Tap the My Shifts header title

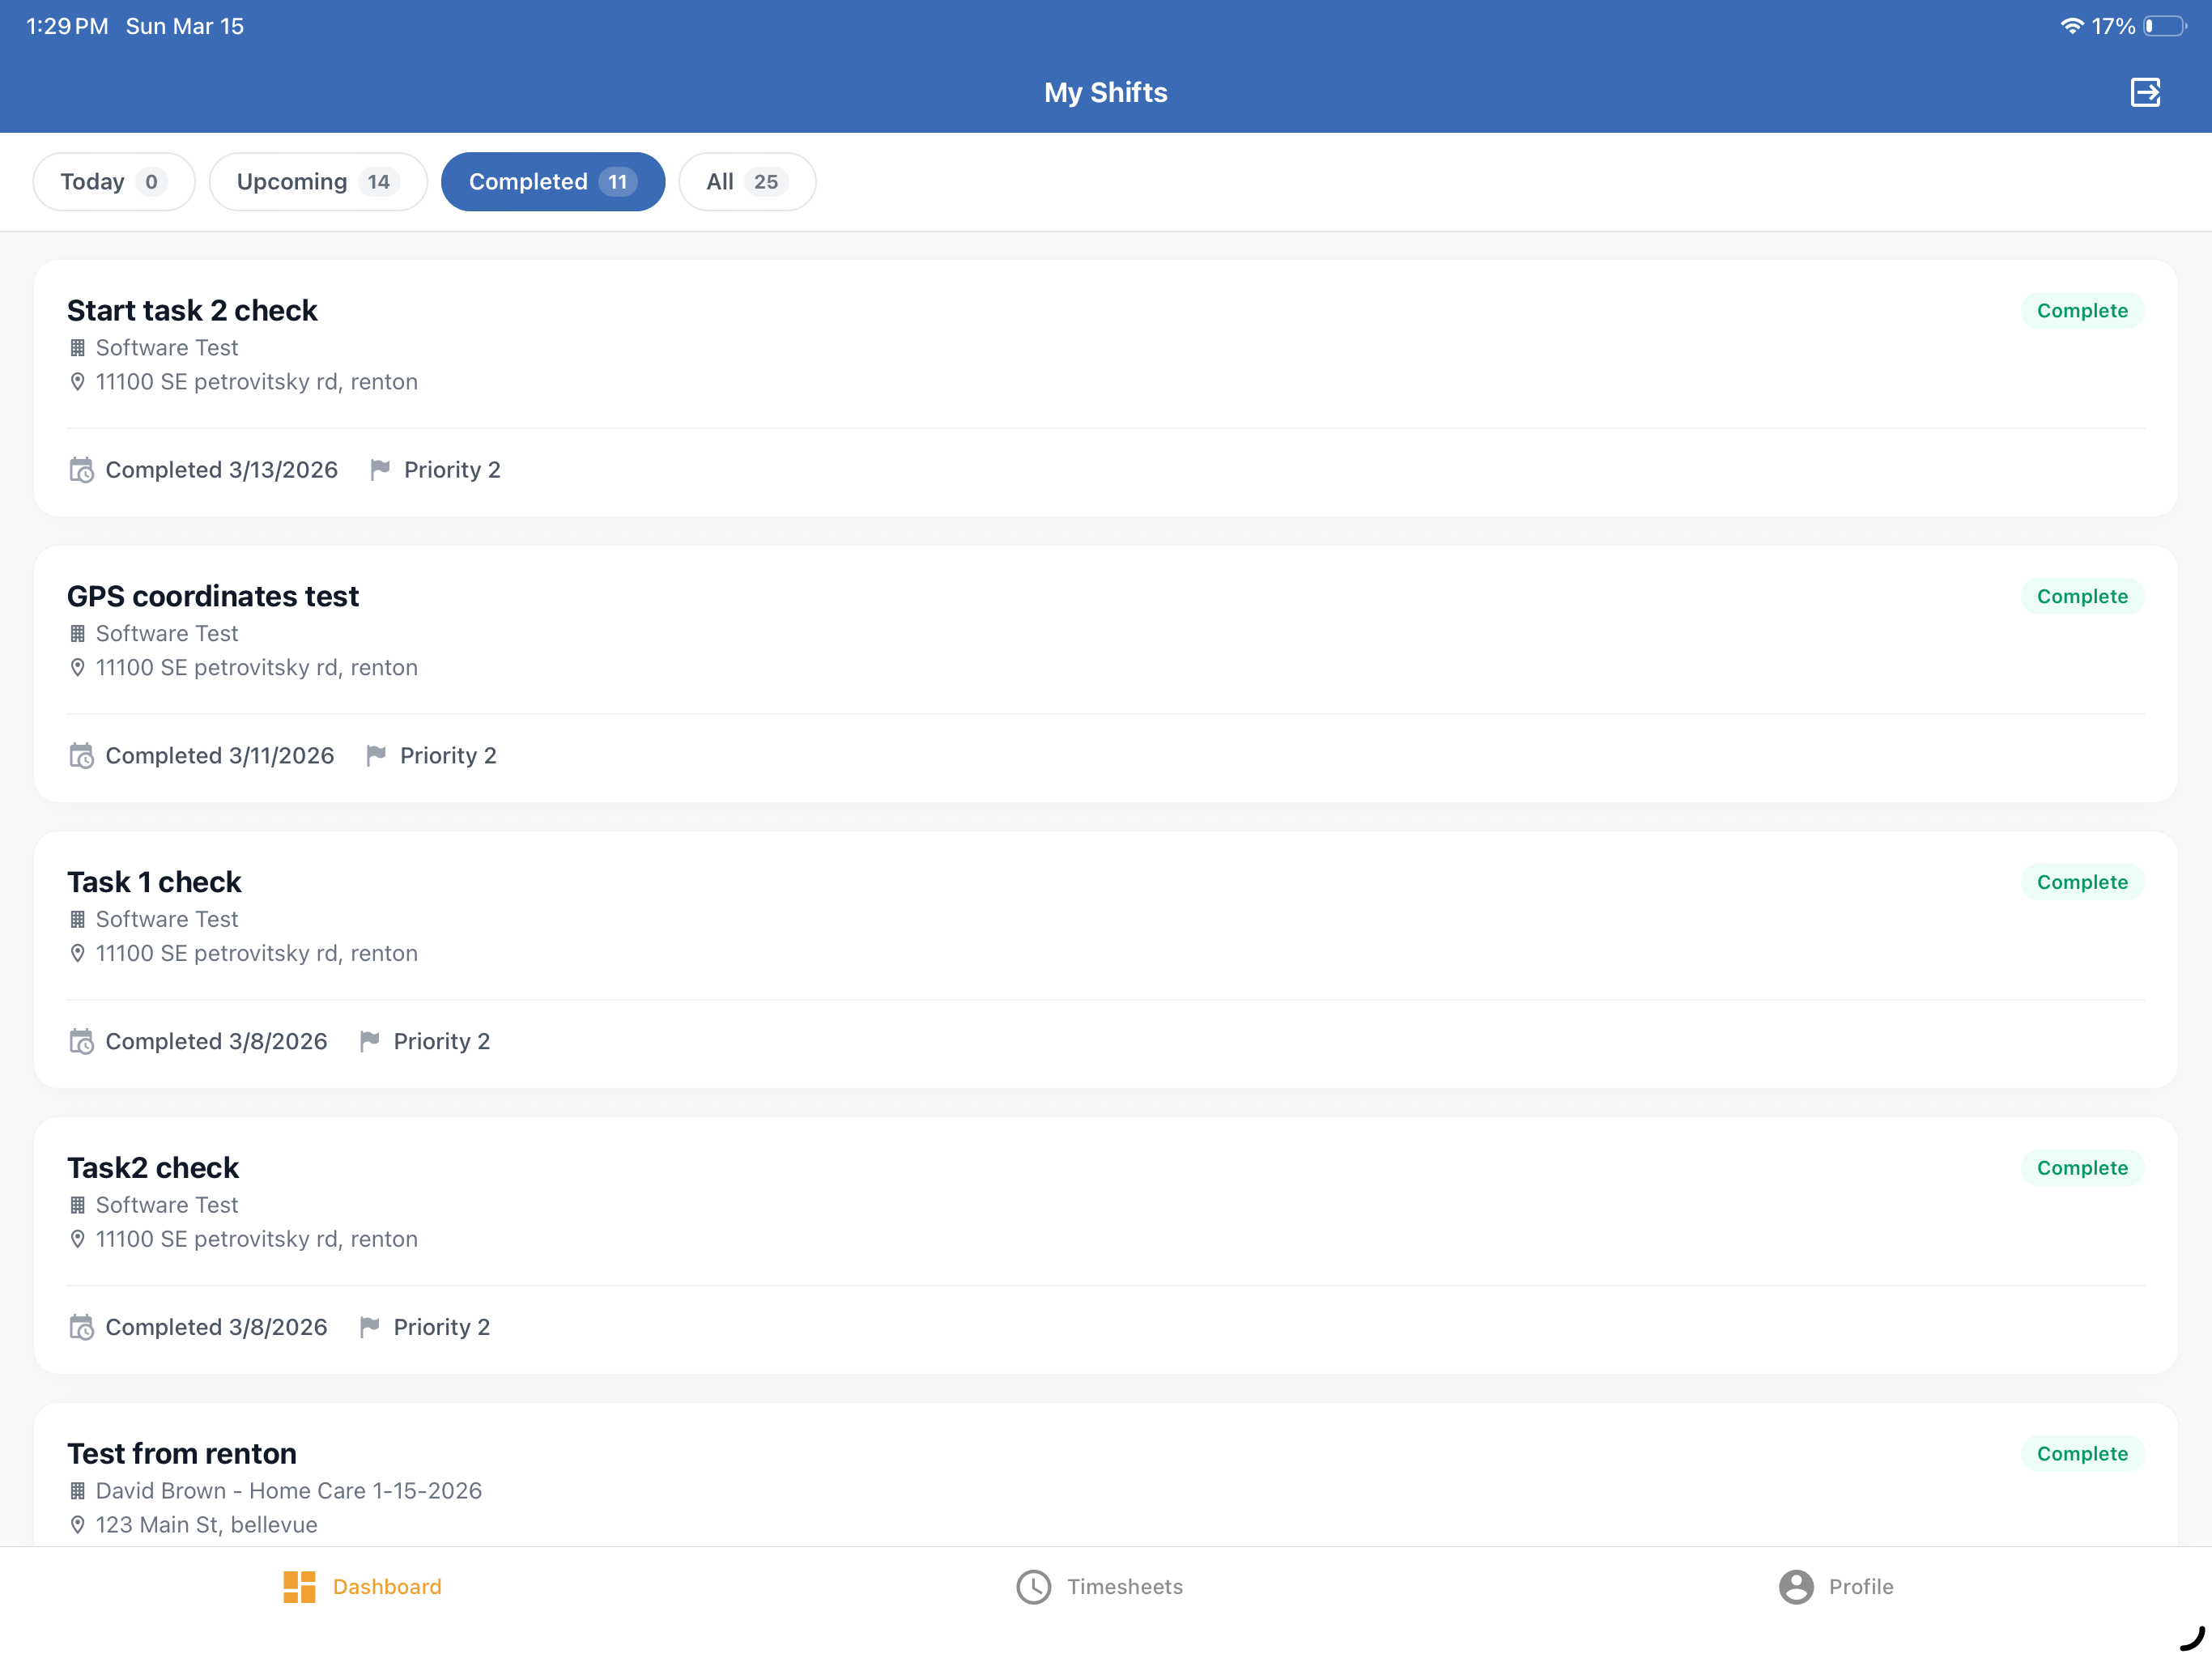click(1105, 92)
